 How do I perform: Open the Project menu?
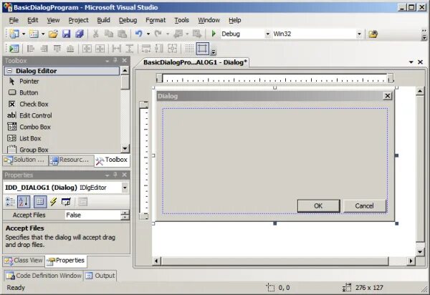(78, 20)
